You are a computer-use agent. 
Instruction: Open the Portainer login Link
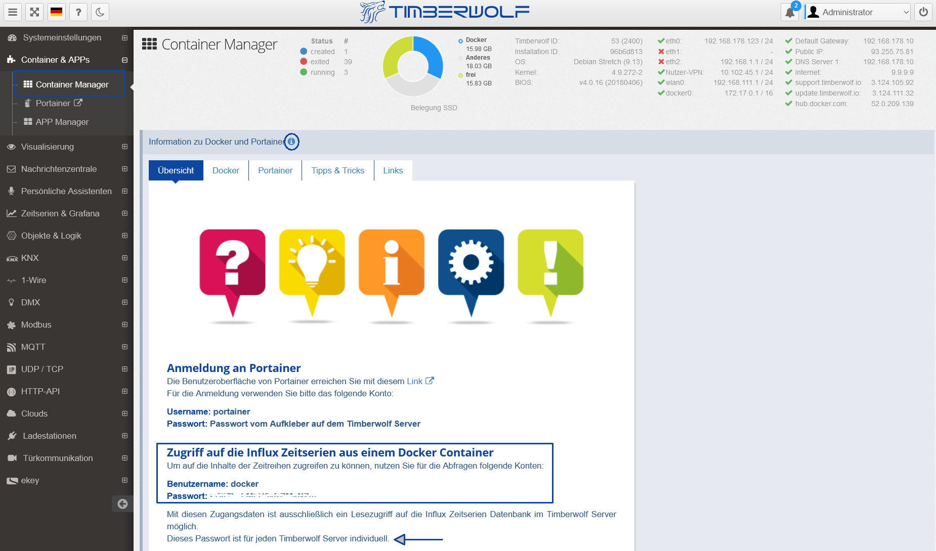[420, 381]
